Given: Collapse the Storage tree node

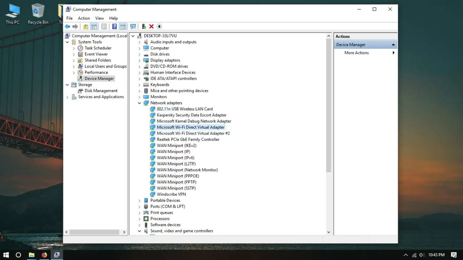Looking at the screenshot, I should (67, 85).
